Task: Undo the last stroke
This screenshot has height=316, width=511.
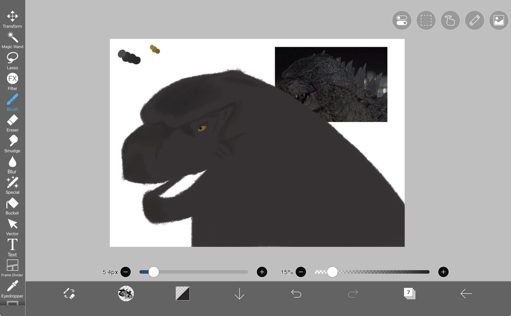Action: pyautogui.click(x=296, y=293)
